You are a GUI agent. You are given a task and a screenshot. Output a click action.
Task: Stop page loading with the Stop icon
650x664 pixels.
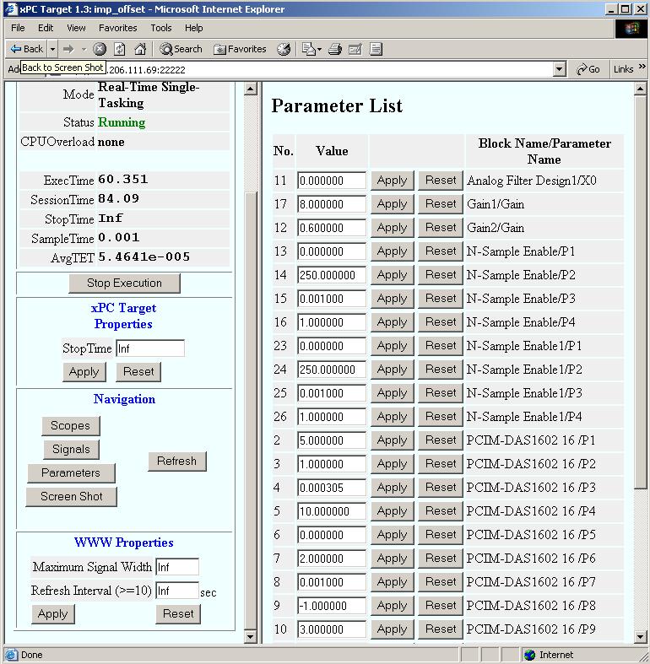coord(99,49)
